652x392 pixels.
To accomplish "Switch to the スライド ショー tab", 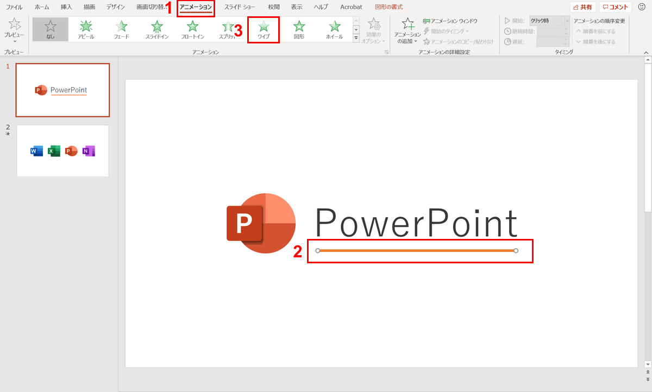I will [240, 7].
